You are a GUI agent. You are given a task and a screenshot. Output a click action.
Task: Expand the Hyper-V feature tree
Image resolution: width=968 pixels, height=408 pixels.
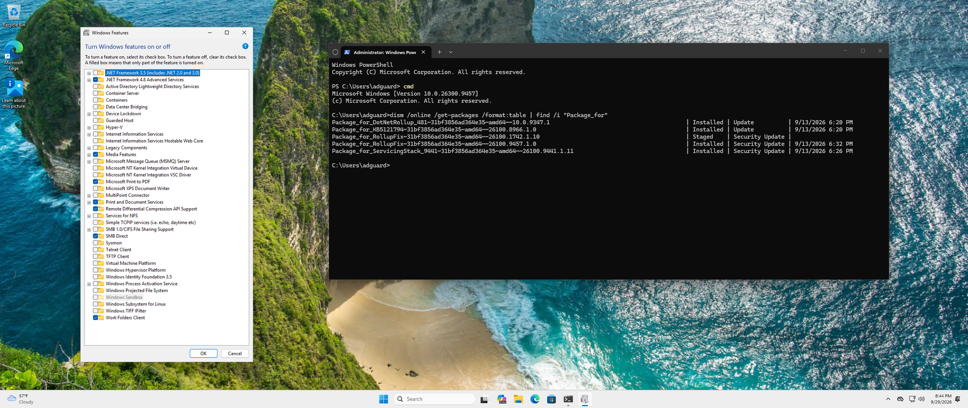coord(89,128)
